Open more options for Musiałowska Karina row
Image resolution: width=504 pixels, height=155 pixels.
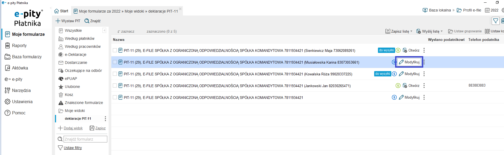[x=424, y=62]
